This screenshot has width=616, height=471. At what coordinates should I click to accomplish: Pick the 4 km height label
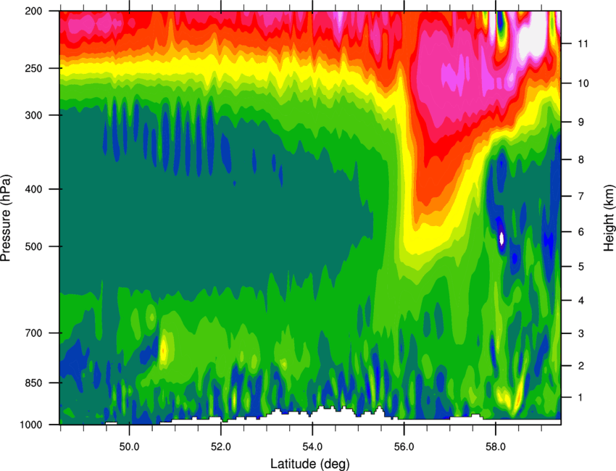pyautogui.click(x=580, y=301)
